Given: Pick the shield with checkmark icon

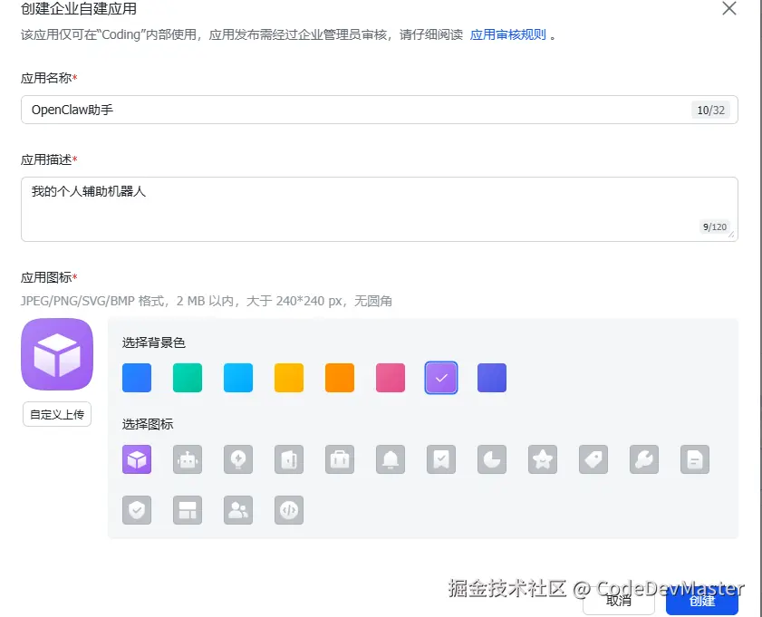Looking at the screenshot, I should [137, 510].
